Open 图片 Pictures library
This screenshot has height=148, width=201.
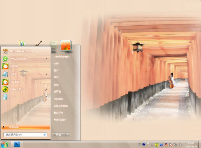pyautogui.click(x=56, y=70)
